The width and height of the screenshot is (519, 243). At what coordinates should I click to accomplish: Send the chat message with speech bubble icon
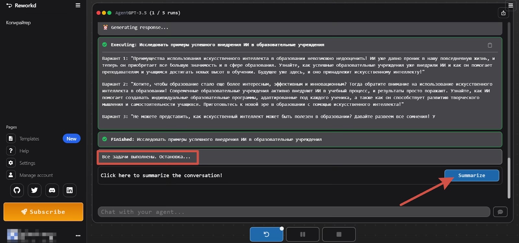pos(500,212)
